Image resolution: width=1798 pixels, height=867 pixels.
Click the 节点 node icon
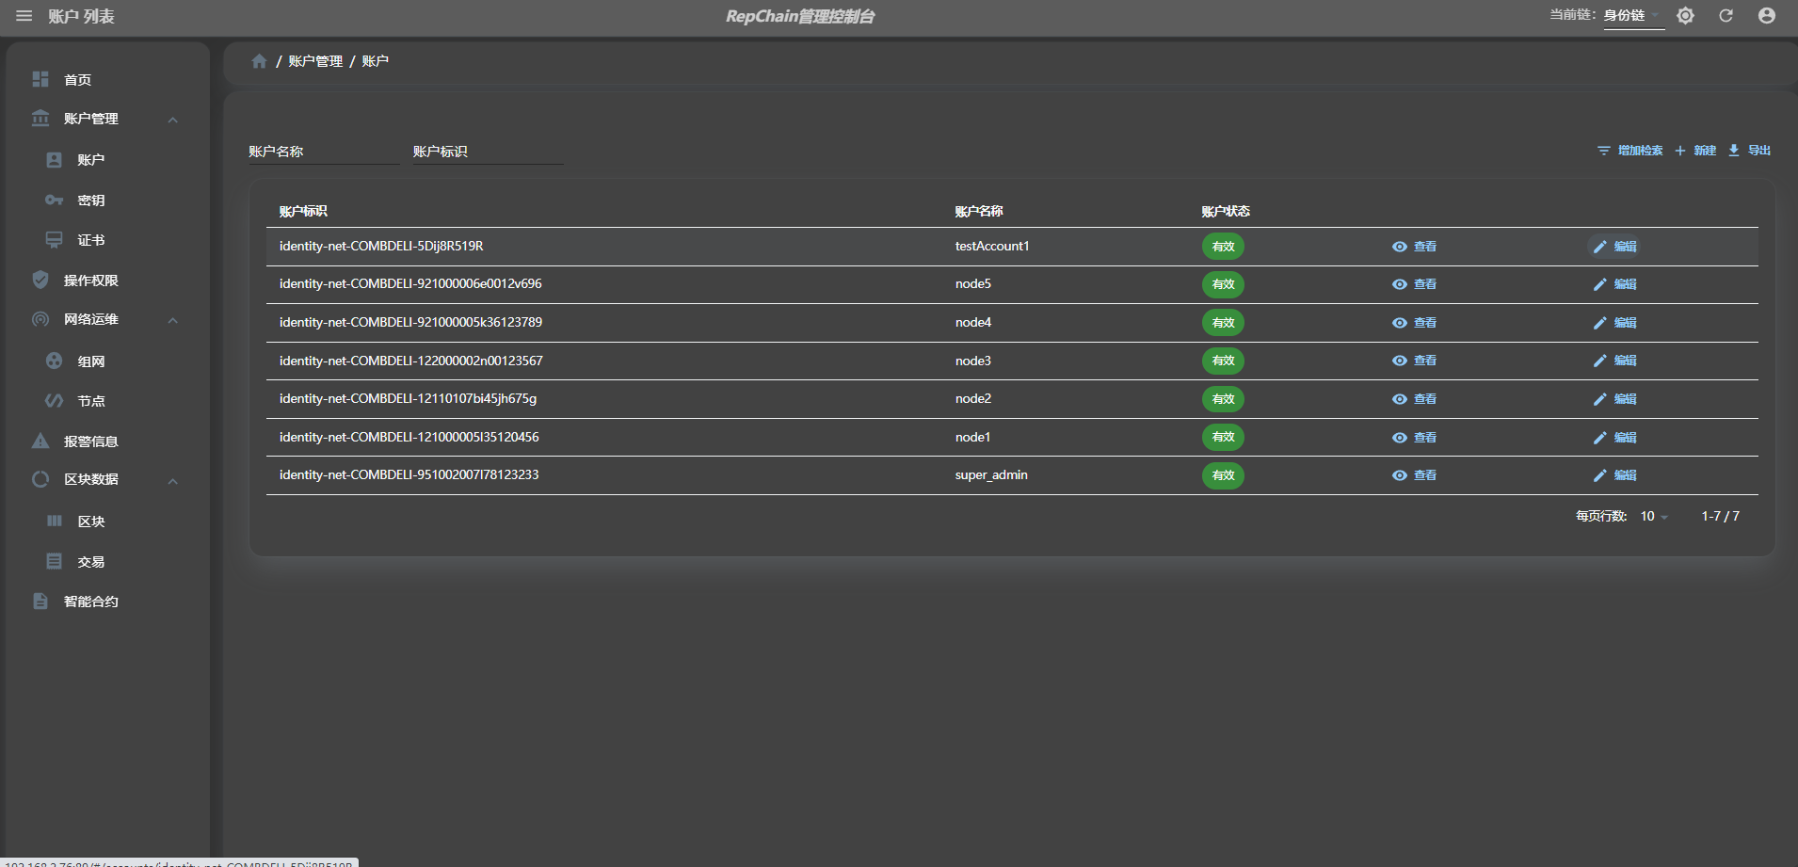tap(55, 401)
